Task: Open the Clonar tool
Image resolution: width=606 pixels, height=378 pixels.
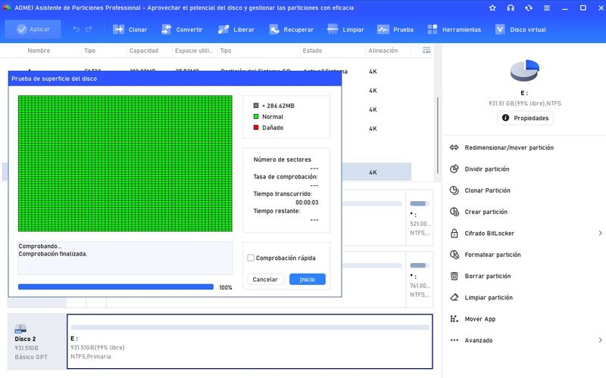Action: click(x=130, y=29)
